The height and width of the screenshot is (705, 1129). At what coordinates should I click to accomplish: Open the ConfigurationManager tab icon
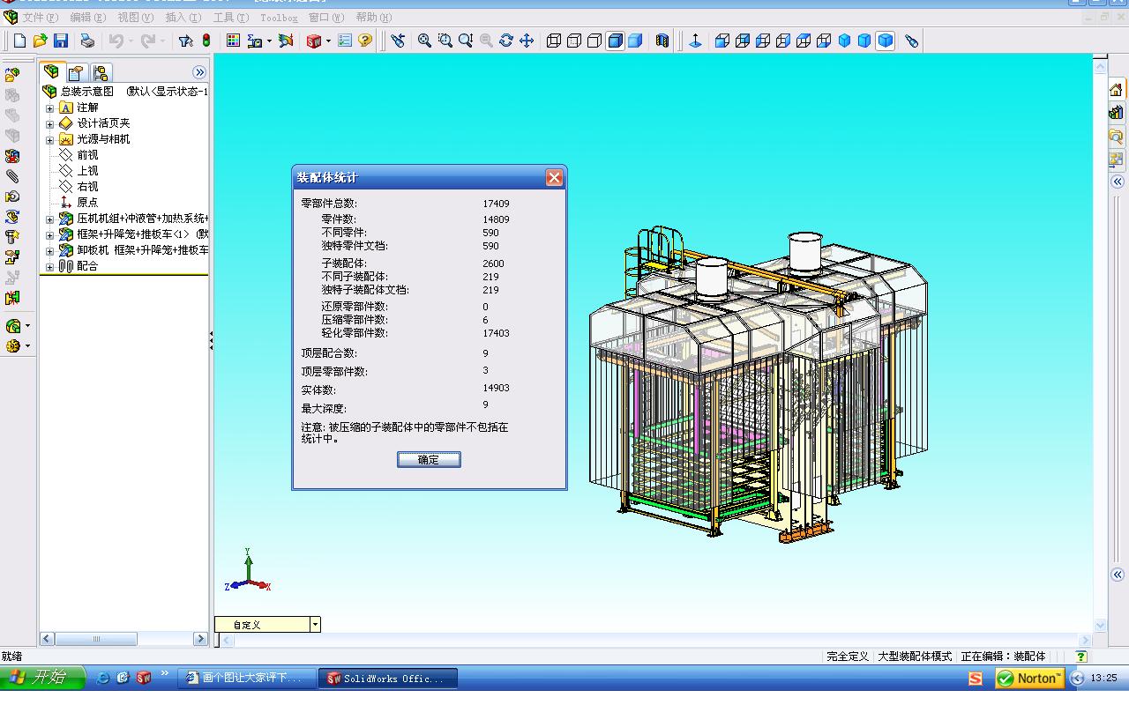(101, 72)
